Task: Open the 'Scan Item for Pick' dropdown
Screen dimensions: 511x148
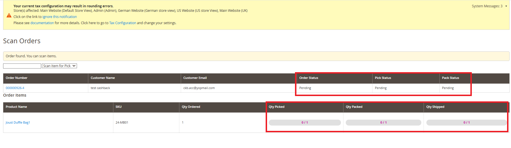Action: 60,66
